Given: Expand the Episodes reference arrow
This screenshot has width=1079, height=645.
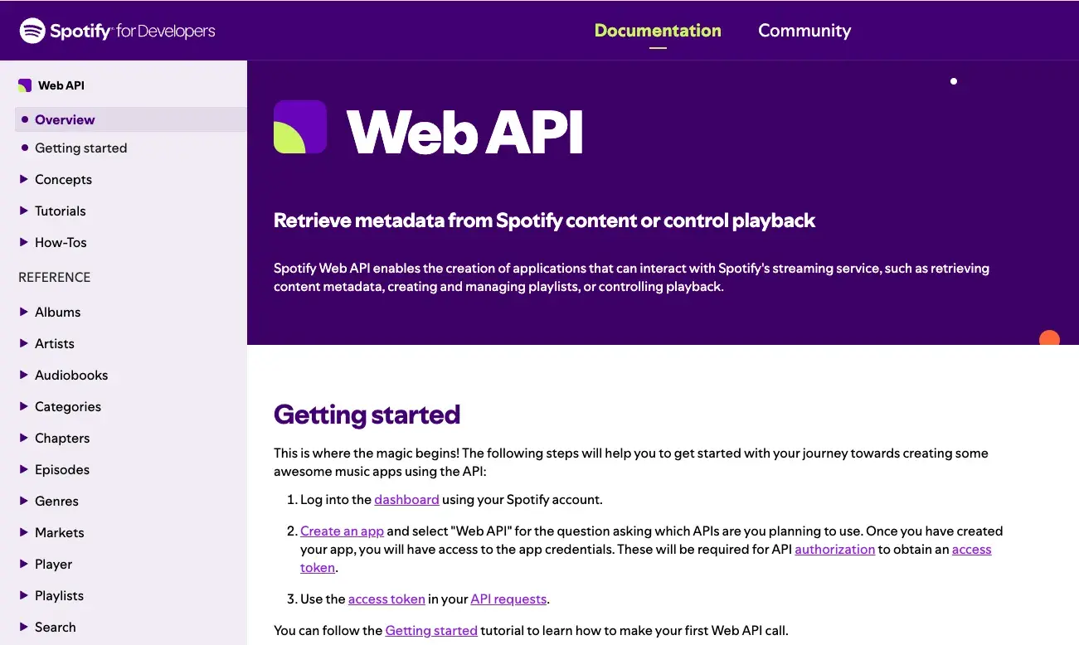Looking at the screenshot, I should 24,469.
